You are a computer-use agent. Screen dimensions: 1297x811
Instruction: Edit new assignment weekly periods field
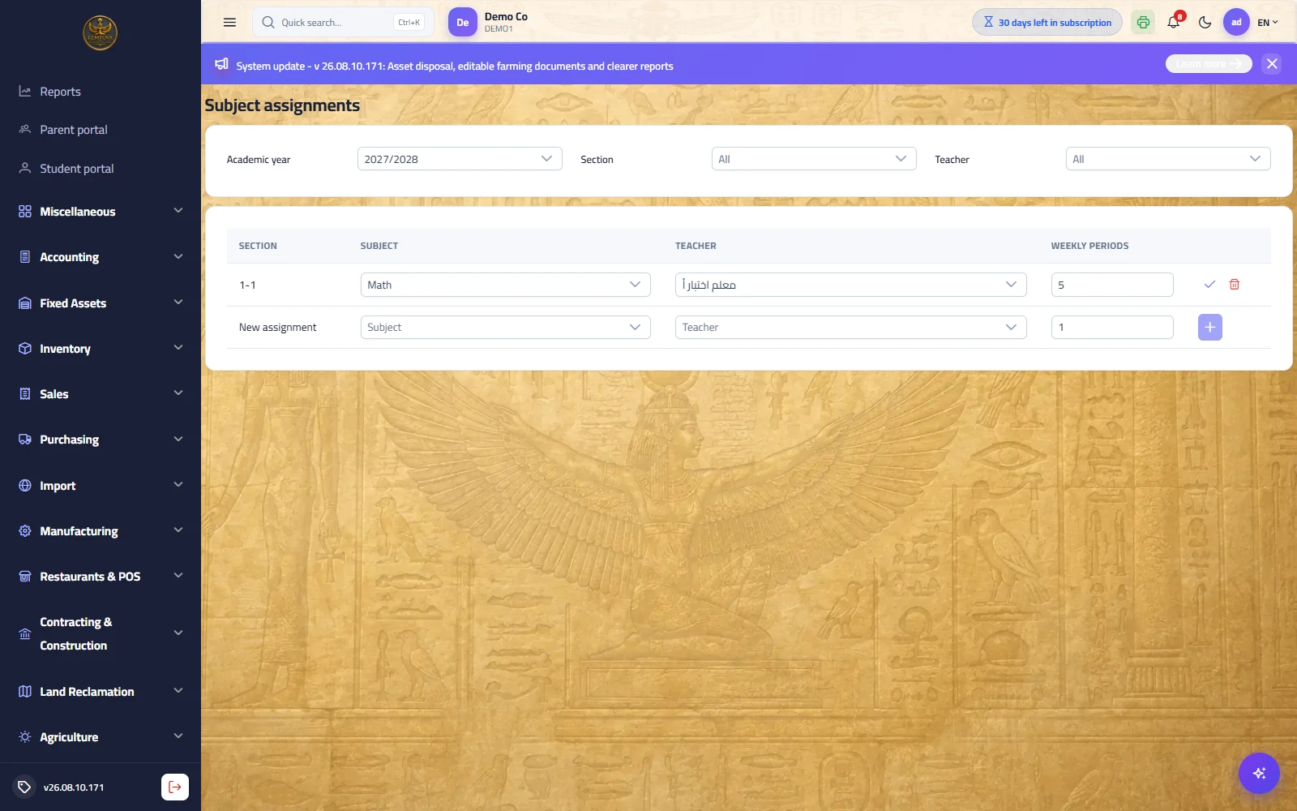(1112, 328)
